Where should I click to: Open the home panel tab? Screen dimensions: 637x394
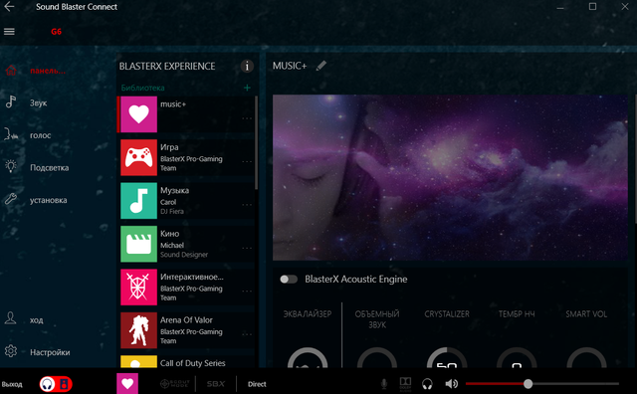pyautogui.click(x=47, y=71)
